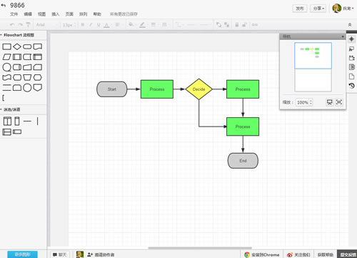Screen dimensions: 357x258
Task: Open the line style dropdown
Action: 165,24
